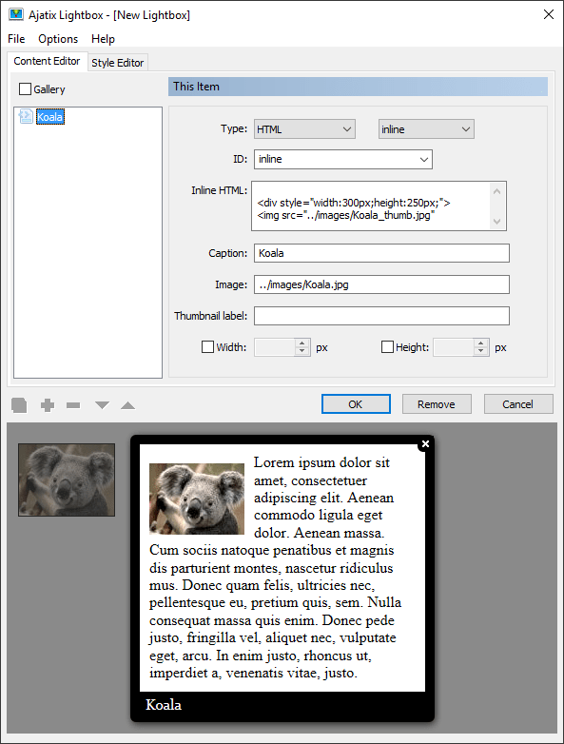Increase Height value with spinner up arrow
Image resolution: width=564 pixels, height=744 pixels.
click(480, 343)
